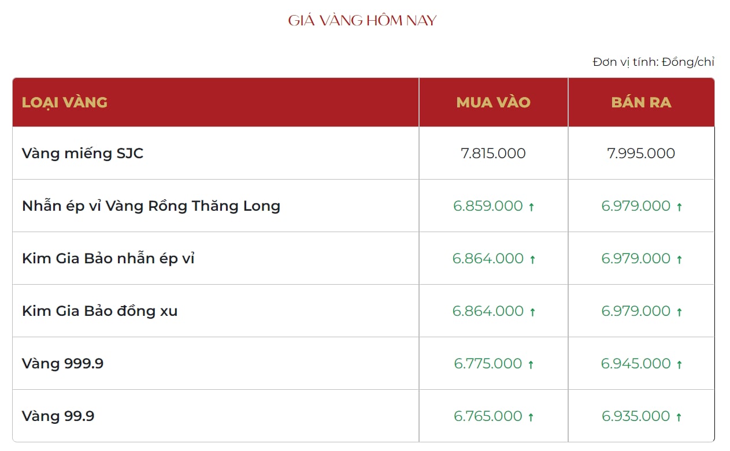Click the GIÁ VÀNG HÔM NAY heading
The height and width of the screenshot is (451, 730).
click(x=362, y=21)
